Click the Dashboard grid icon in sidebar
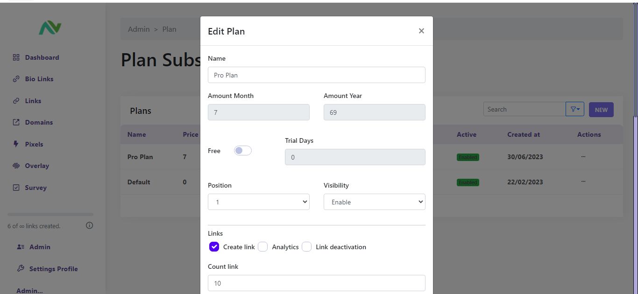The image size is (638, 294). (16, 57)
